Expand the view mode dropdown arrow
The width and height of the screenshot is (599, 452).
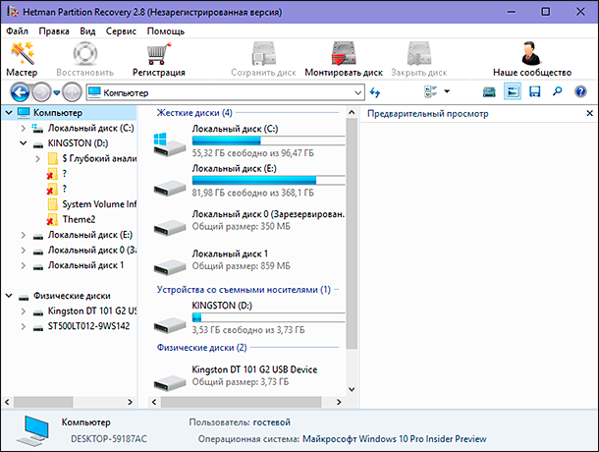[447, 91]
